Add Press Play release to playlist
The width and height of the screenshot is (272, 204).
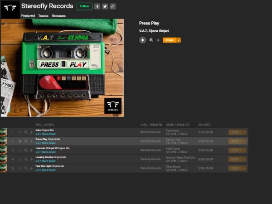158,40
